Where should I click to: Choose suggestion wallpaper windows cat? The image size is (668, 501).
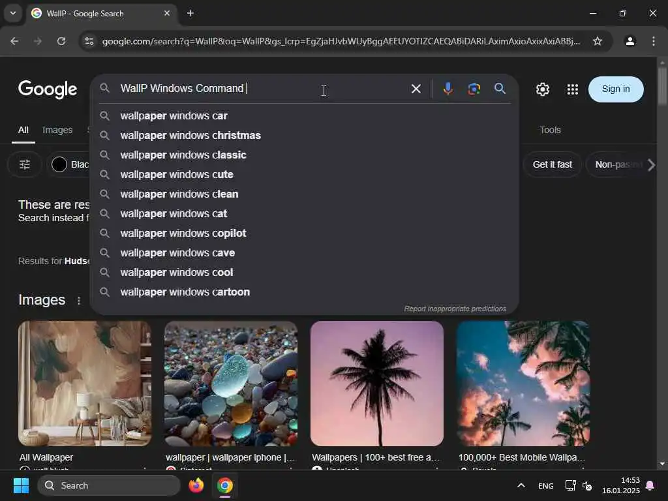(x=304, y=214)
